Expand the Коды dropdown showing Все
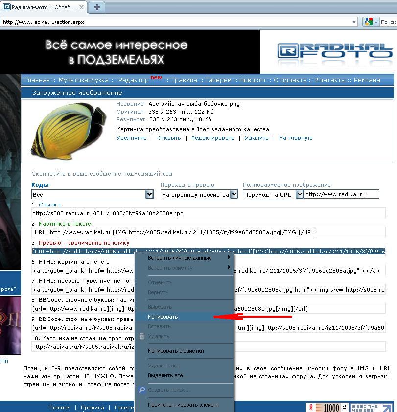397x412 pixels. [x=149, y=194]
